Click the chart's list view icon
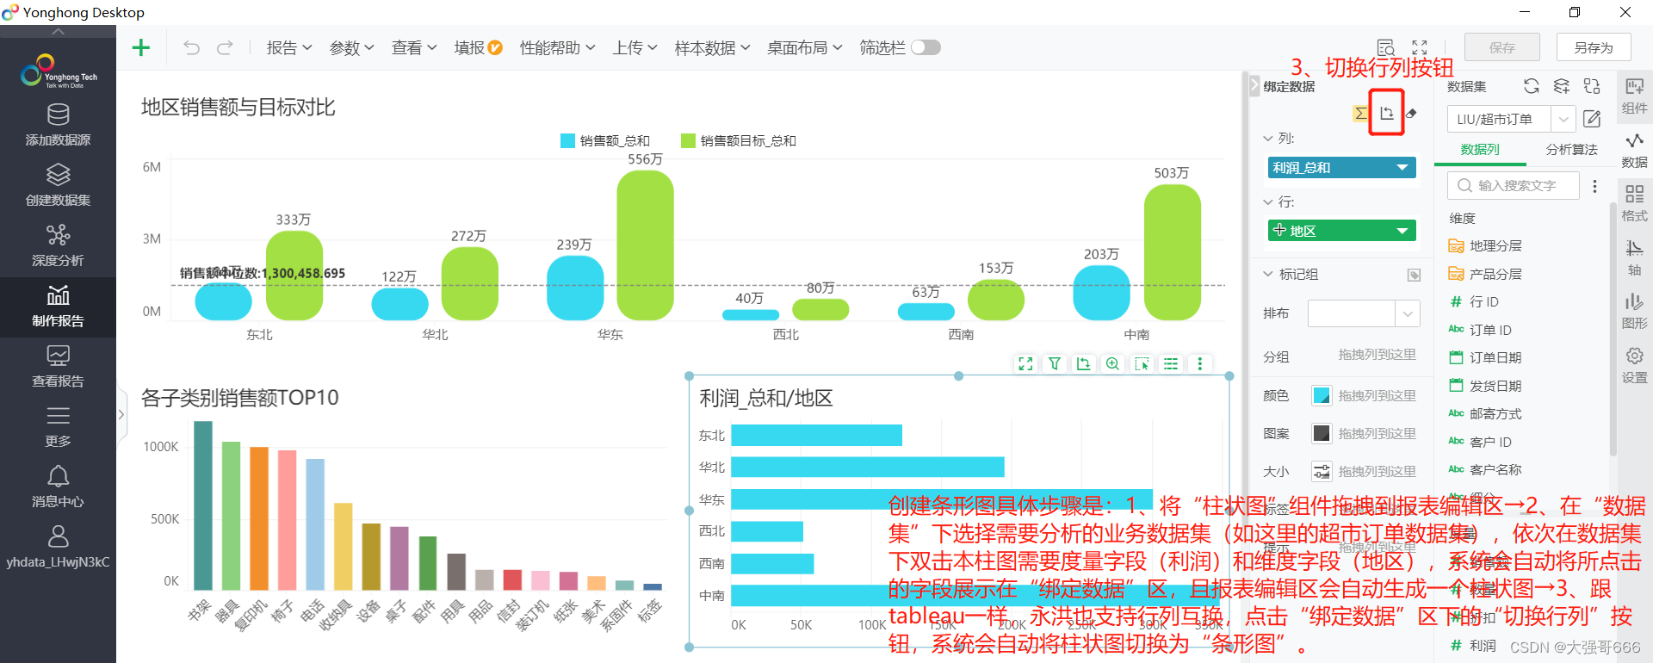Viewport: 1653px width, 663px height. pos(1171,364)
